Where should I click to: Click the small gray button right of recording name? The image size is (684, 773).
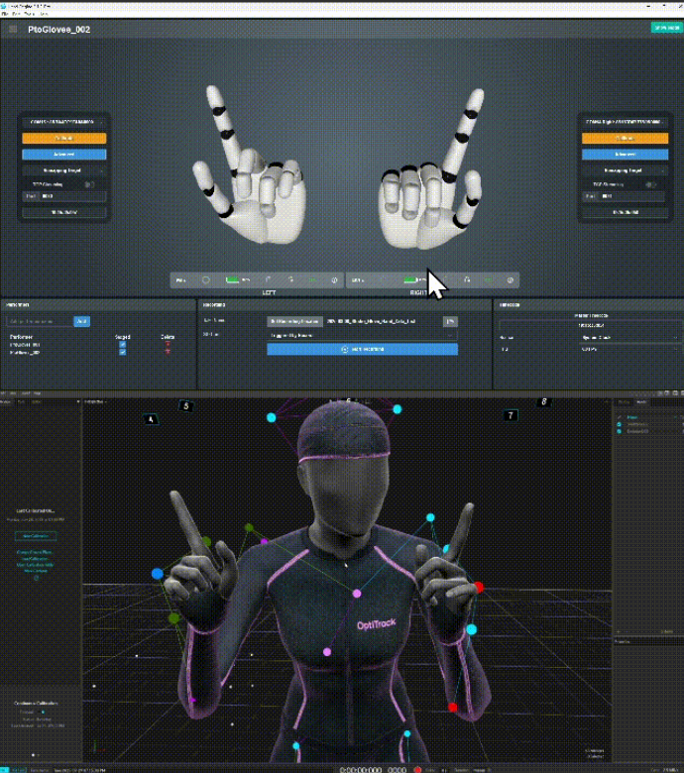click(x=450, y=321)
